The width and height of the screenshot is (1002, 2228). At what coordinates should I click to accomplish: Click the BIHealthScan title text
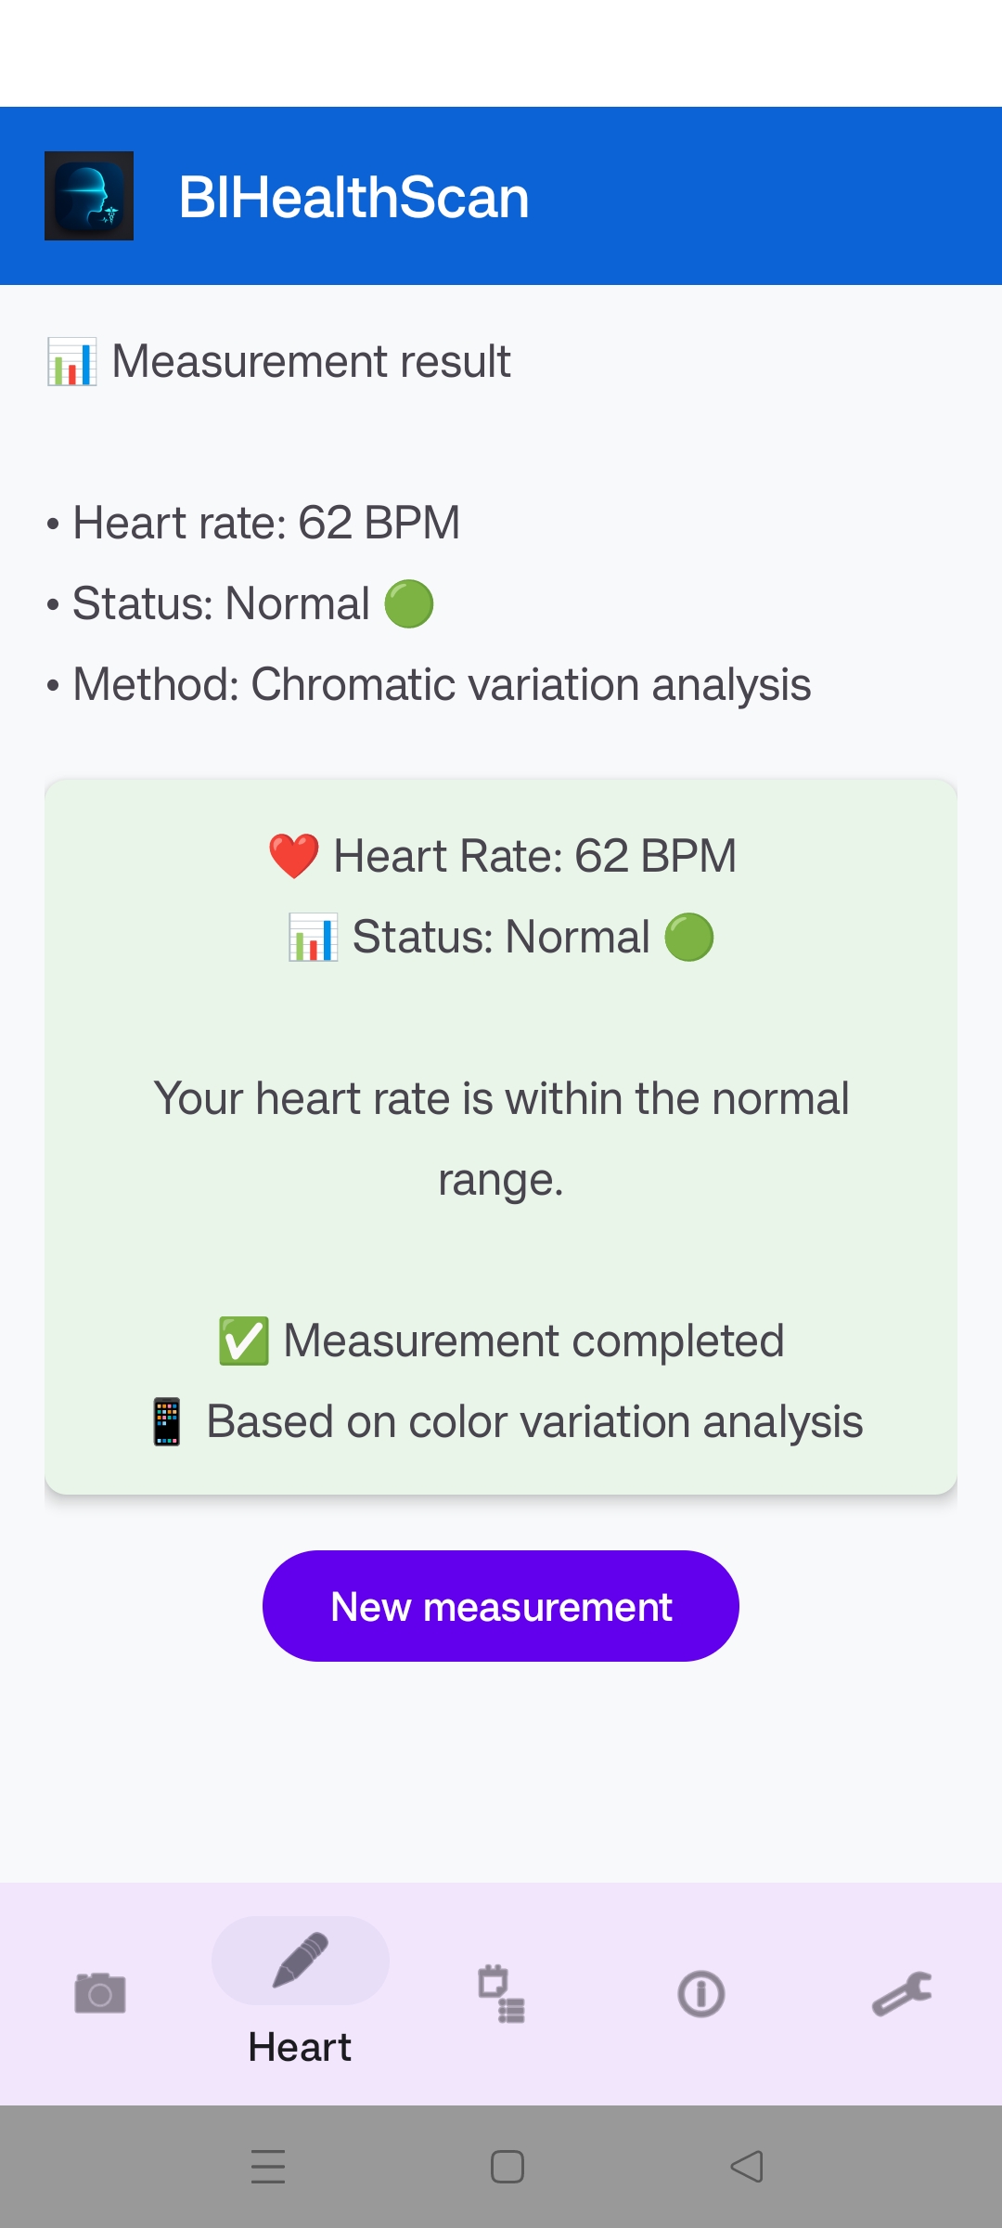click(x=353, y=197)
